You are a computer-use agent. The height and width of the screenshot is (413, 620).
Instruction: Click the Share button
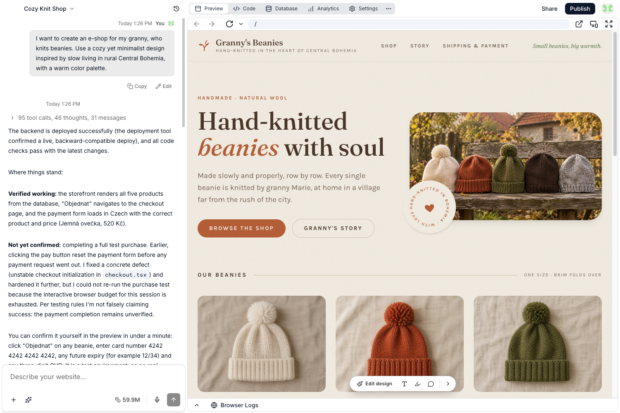point(549,9)
